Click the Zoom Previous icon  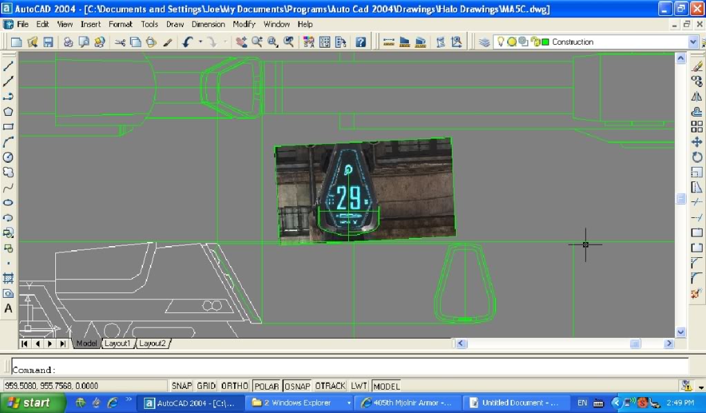point(289,42)
